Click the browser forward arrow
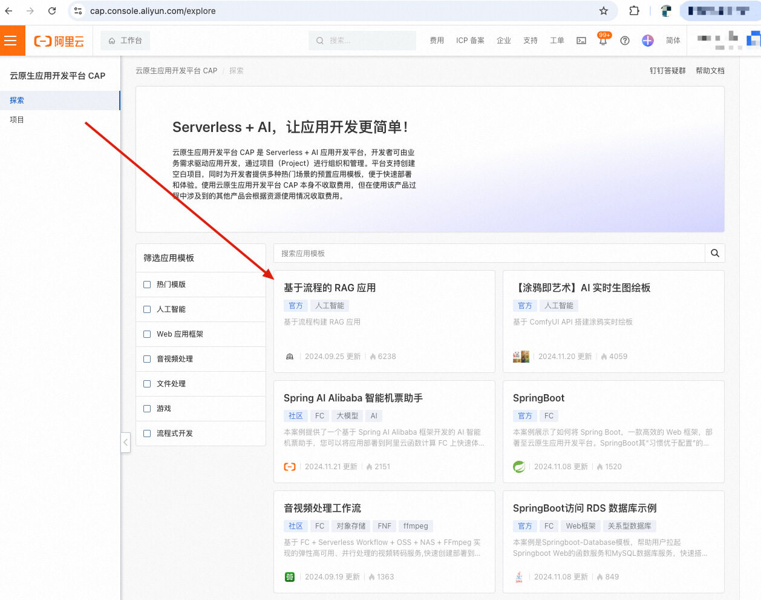 (30, 11)
